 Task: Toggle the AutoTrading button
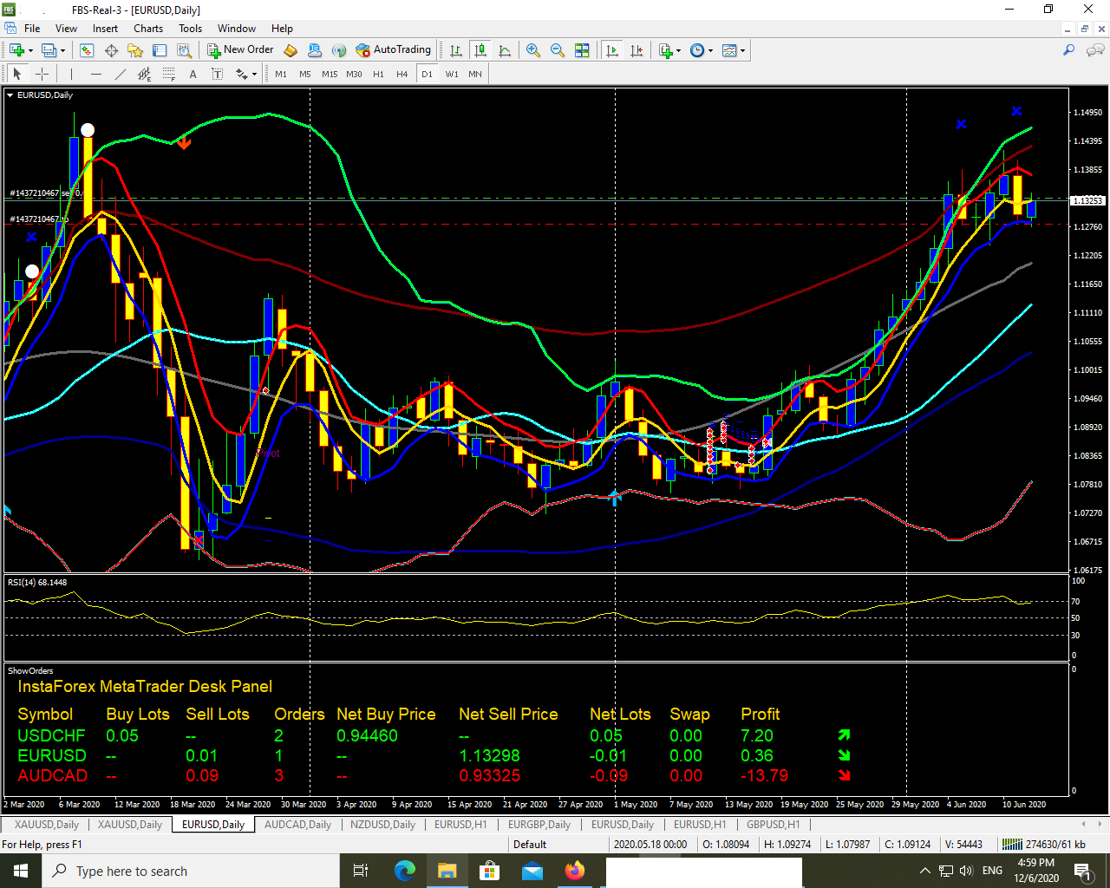pos(393,50)
